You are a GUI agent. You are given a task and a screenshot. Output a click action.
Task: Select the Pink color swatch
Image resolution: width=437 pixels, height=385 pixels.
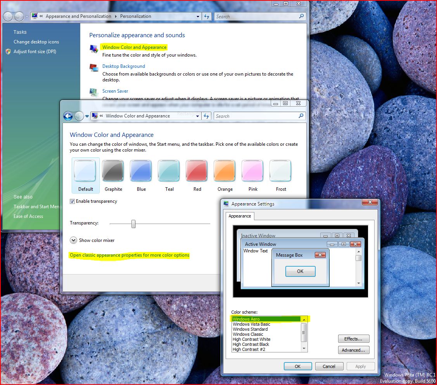pos(252,176)
